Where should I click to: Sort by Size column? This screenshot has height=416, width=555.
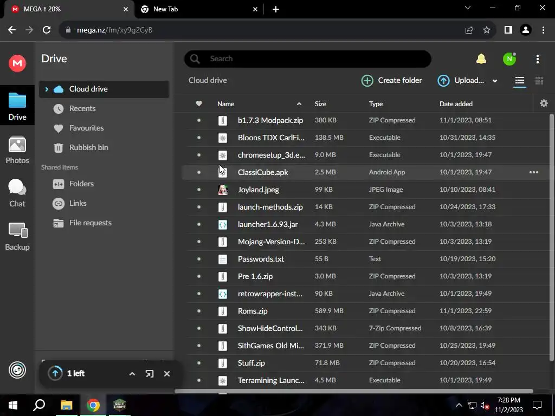click(320, 103)
